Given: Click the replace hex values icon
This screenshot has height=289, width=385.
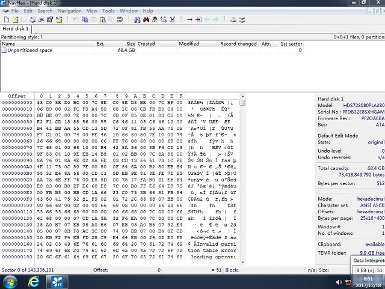Looking at the screenshot, I should tap(173, 20).
